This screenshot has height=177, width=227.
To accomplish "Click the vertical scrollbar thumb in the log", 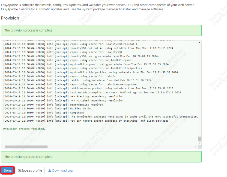I will pos(199,139).
